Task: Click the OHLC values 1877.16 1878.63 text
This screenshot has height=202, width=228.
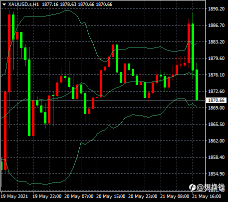Action: tap(59, 4)
